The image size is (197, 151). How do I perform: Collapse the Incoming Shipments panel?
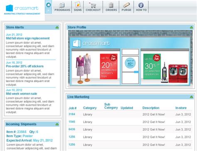[57, 124]
